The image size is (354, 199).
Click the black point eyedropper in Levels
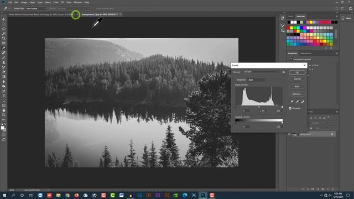(x=291, y=102)
